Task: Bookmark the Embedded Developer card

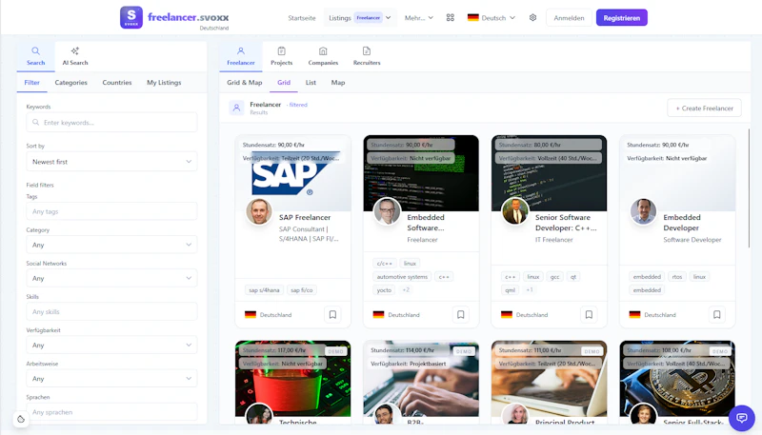Action: (x=717, y=315)
